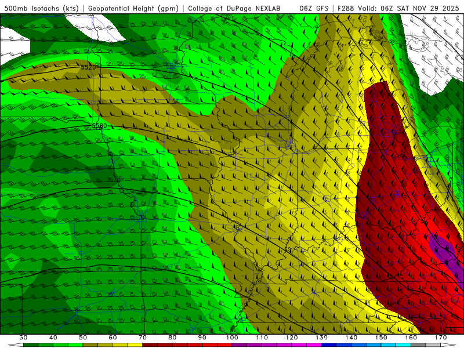The width and height of the screenshot is (464, 348).
Task: Click the 140 tick label on the colorbar
Action: [351, 338]
